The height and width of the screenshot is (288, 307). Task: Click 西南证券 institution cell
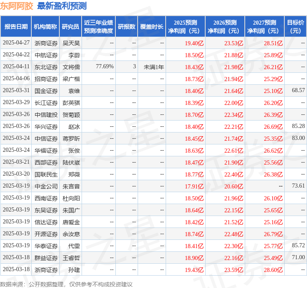[x=46, y=198]
